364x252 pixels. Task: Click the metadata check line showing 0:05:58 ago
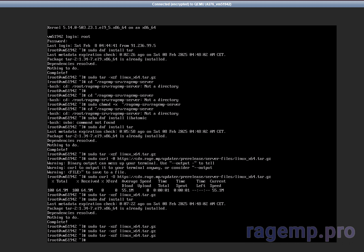point(137,131)
